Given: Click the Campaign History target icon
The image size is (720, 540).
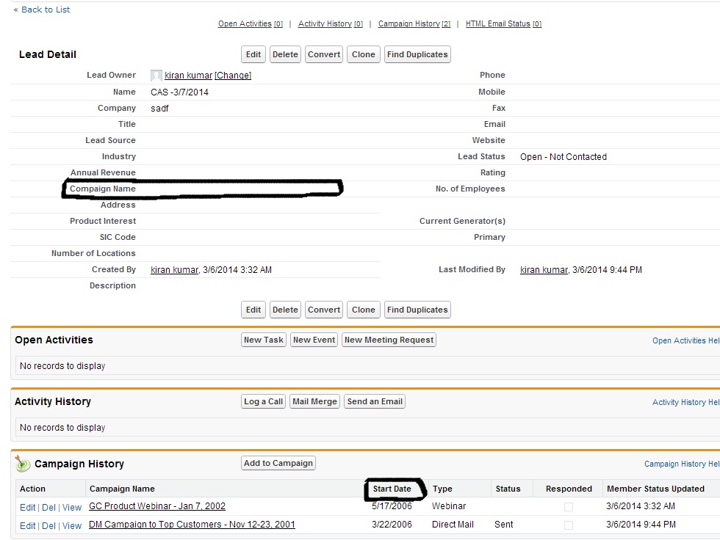Looking at the screenshot, I should click(x=21, y=464).
